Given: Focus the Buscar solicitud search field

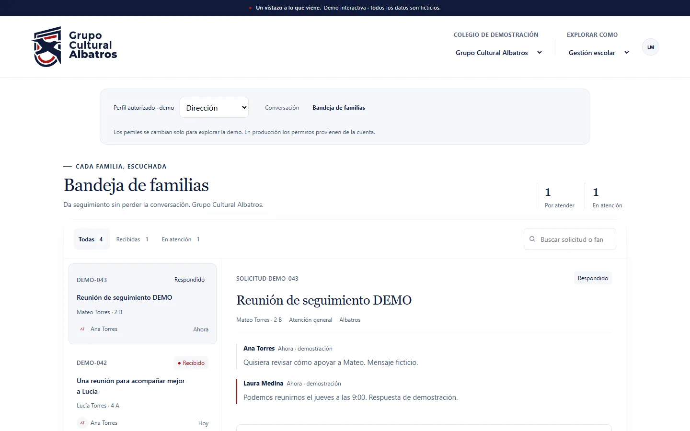Looking at the screenshot, I should 570,239.
